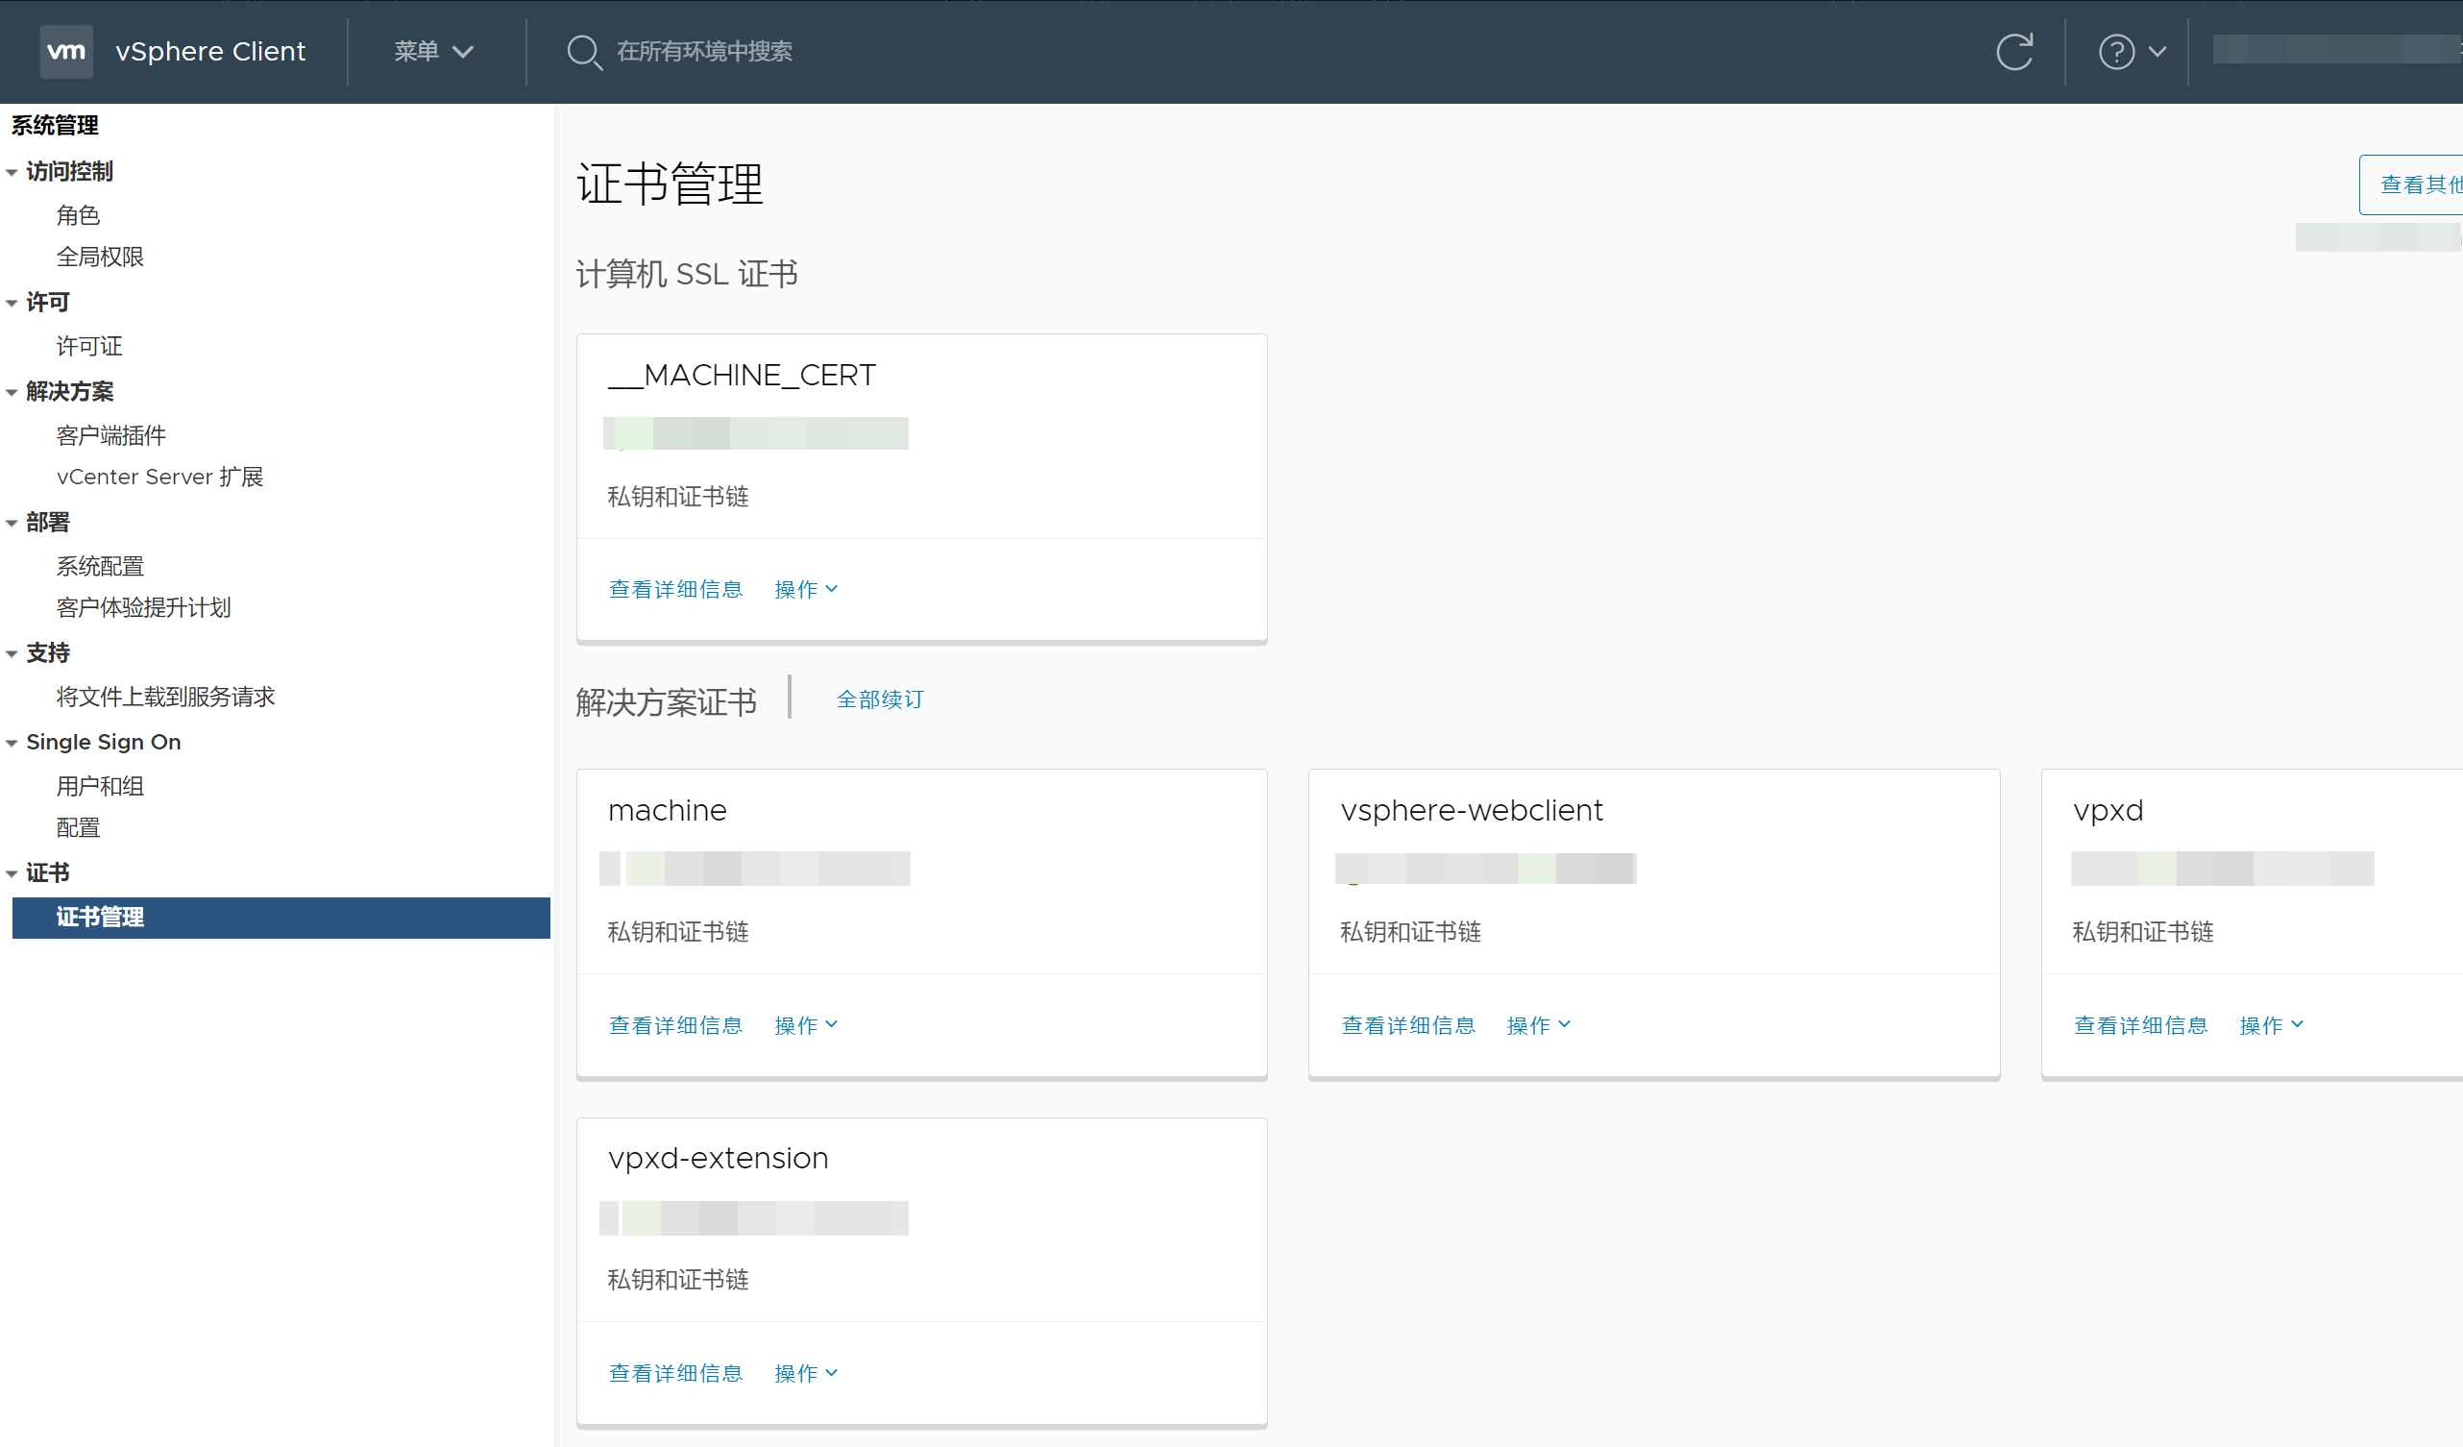The width and height of the screenshot is (2463, 1447).
Task: Open 系统配置 under 部署
Action: coord(100,565)
